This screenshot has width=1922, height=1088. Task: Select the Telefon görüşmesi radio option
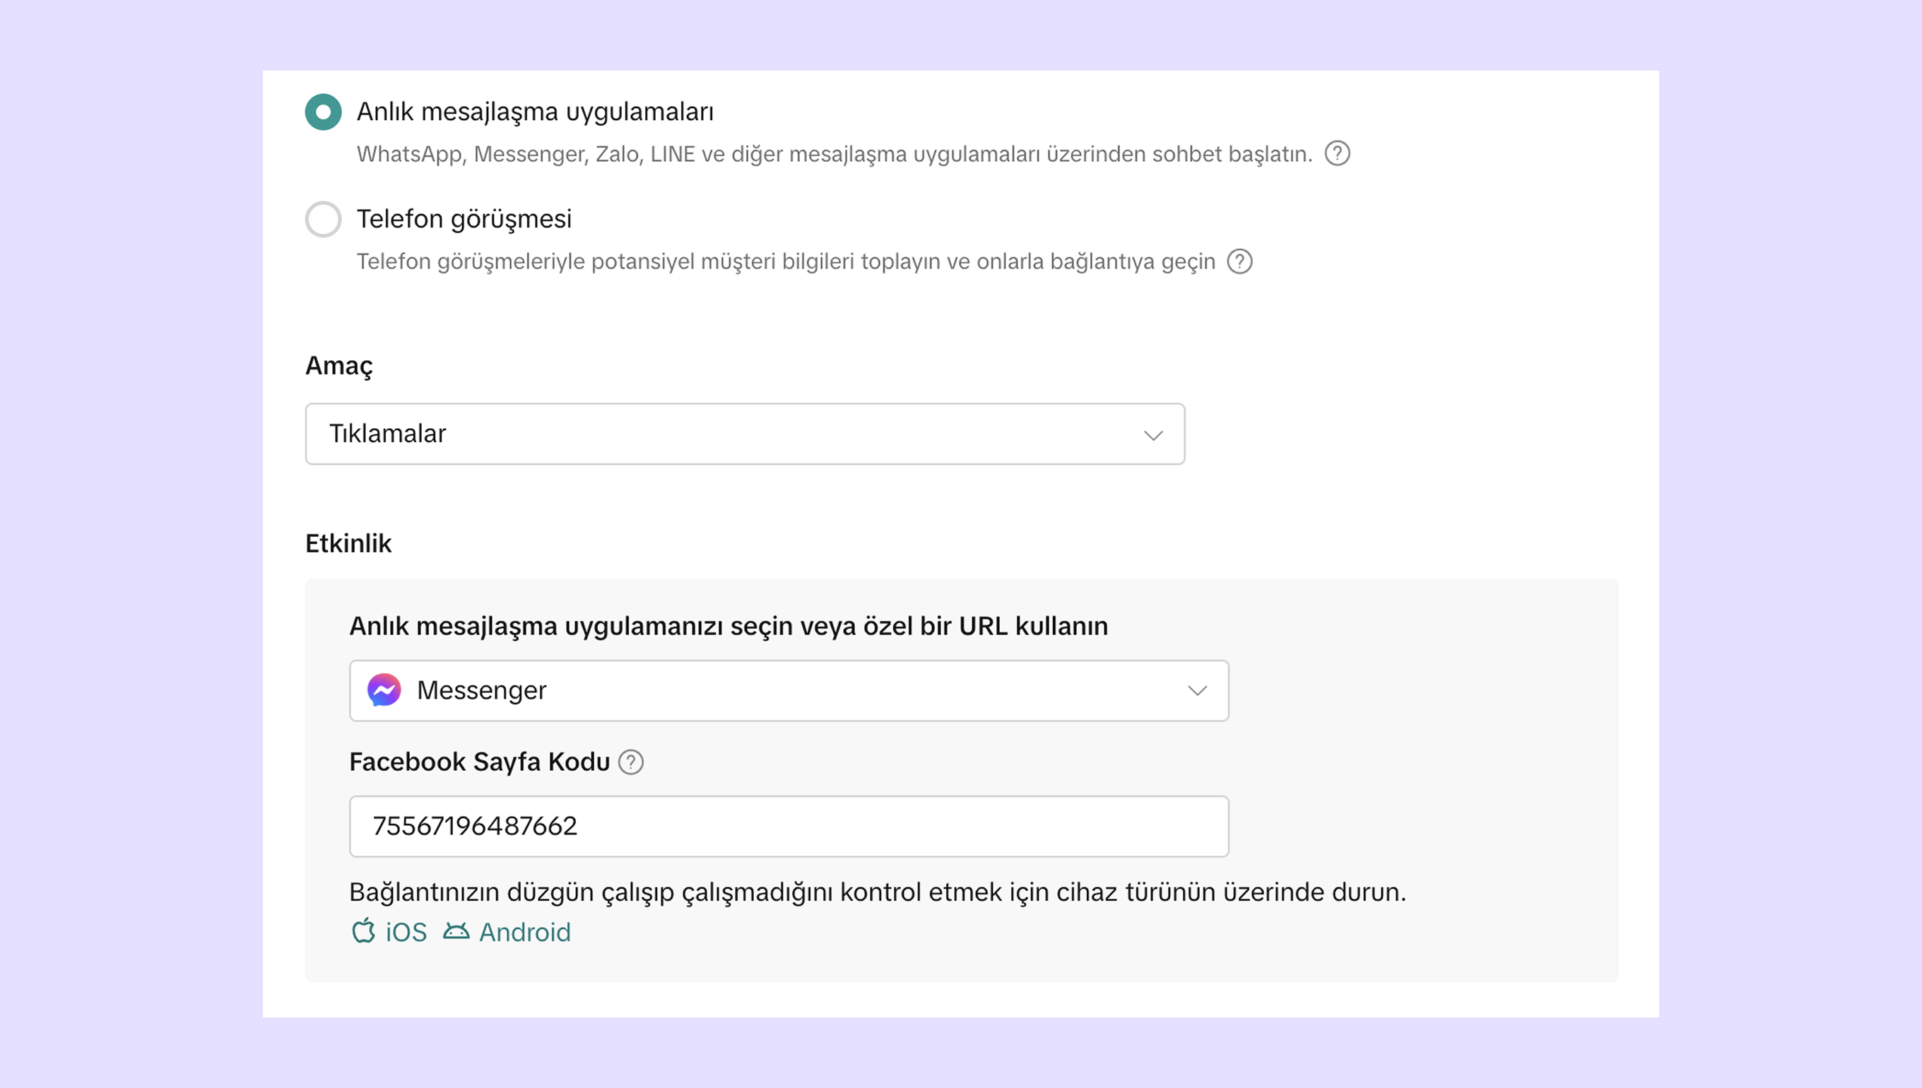point(323,220)
